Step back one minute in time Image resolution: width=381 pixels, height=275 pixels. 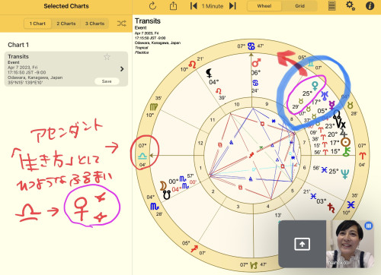pyautogui.click(x=194, y=6)
